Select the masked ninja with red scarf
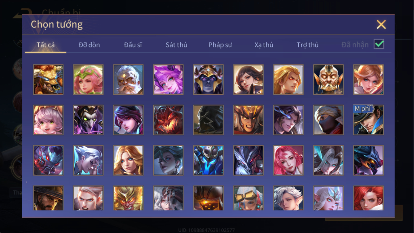The height and width of the screenshot is (233, 414). point(328,120)
